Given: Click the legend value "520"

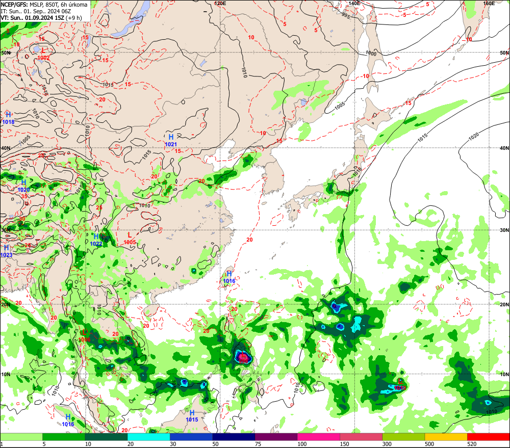Looking at the screenshot, I should point(472,444).
